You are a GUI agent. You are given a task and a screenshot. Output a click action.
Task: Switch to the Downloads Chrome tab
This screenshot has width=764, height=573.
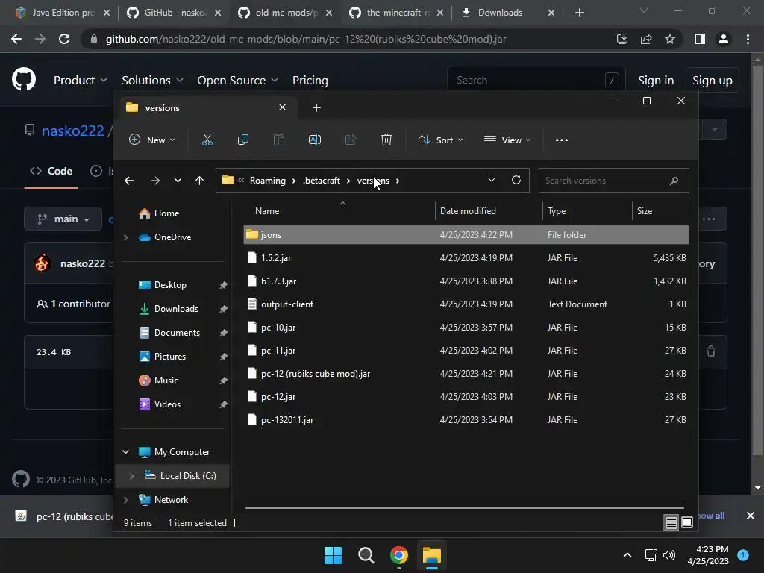pyautogui.click(x=507, y=13)
